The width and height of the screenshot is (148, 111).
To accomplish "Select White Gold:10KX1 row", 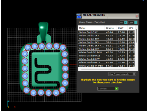I will point(106,56).
